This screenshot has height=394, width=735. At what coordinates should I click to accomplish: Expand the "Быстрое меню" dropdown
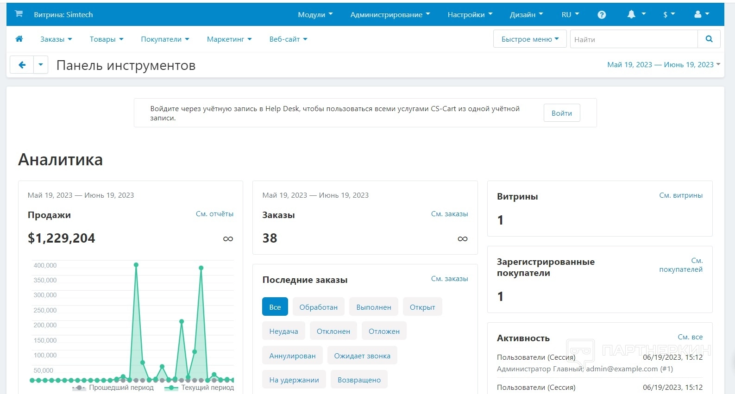click(530, 39)
